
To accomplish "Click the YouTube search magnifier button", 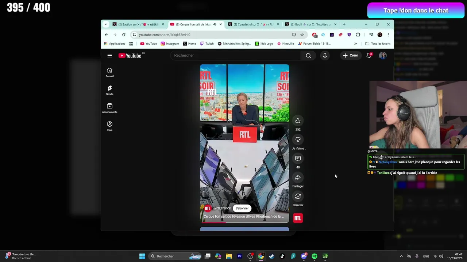I will click(x=308, y=55).
